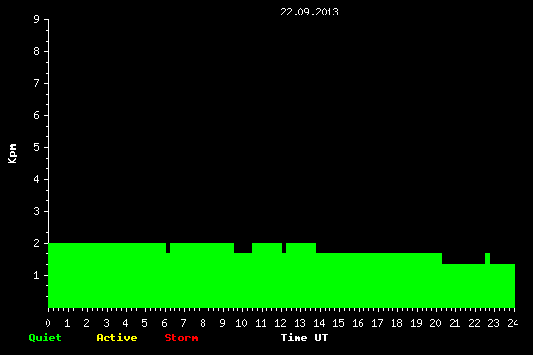The width and height of the screenshot is (533, 355).
Task: Click the 22.09.2013 date title
Action: 309,12
